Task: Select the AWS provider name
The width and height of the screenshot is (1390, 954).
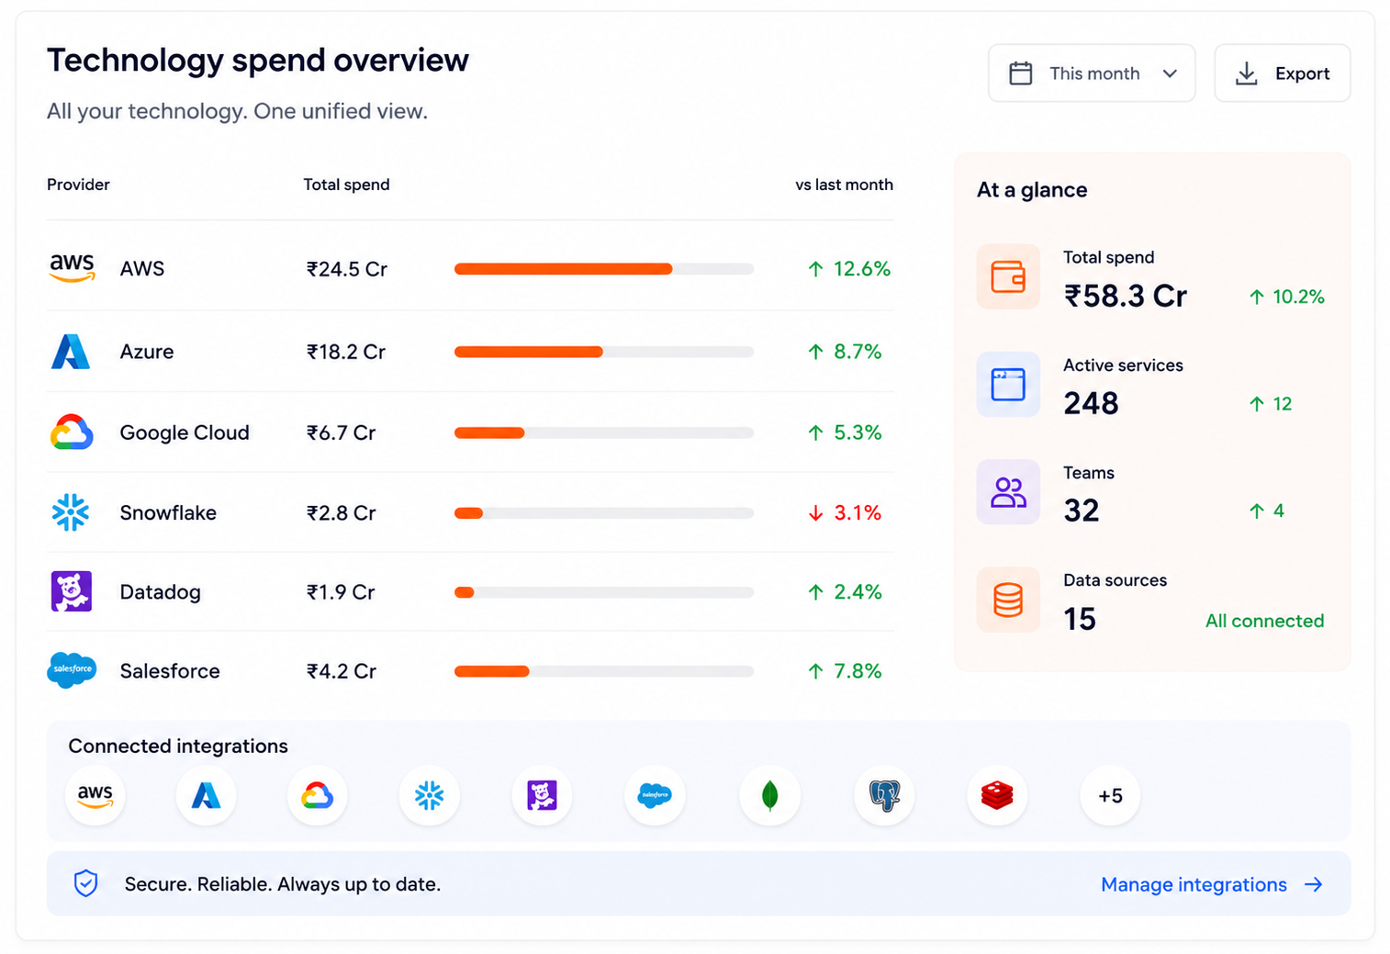Action: [x=142, y=269]
